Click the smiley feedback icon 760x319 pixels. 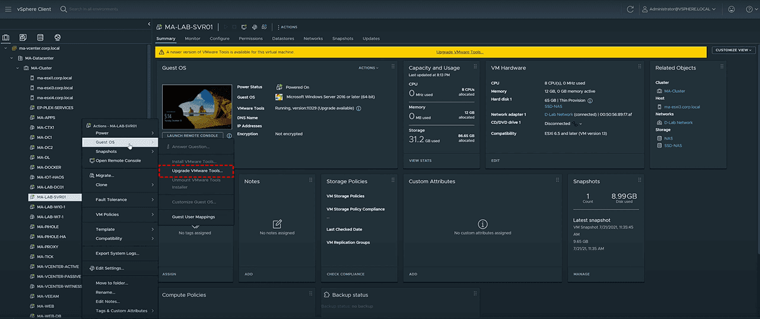(732, 9)
